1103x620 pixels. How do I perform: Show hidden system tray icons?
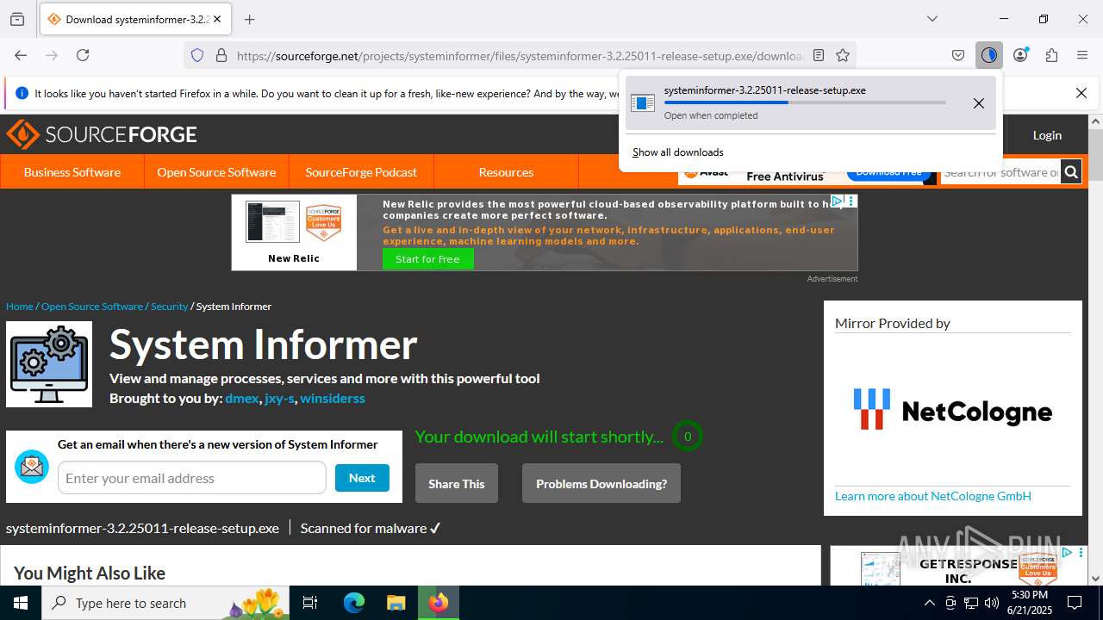click(929, 603)
